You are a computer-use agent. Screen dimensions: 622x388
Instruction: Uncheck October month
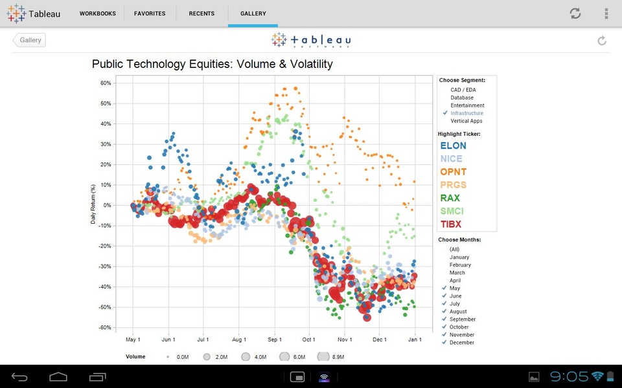tap(459, 327)
